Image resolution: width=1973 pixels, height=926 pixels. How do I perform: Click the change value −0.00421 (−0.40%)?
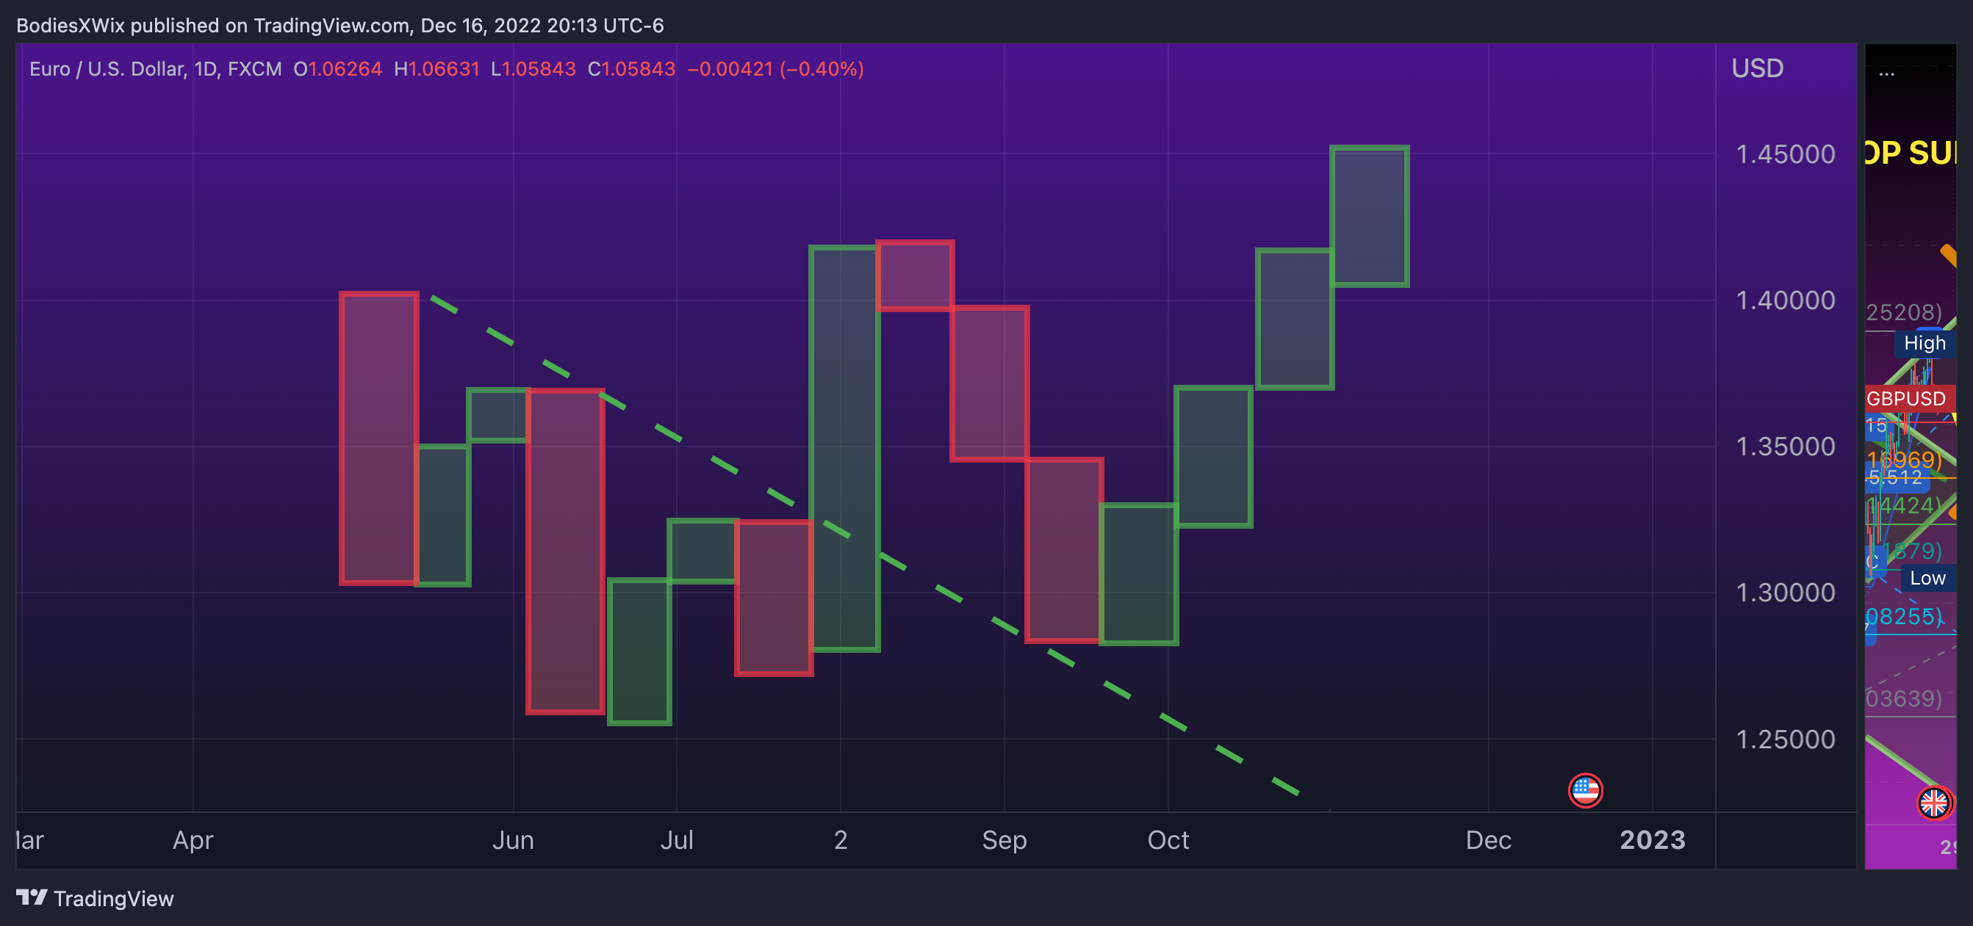[x=775, y=69]
